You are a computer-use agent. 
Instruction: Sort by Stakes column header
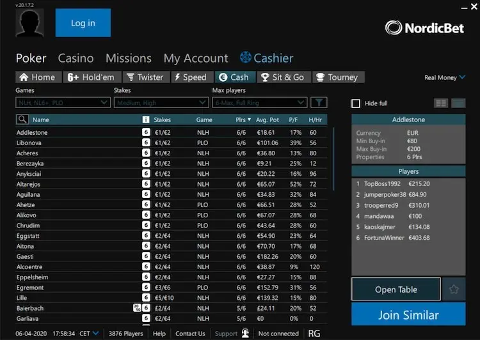163,120
